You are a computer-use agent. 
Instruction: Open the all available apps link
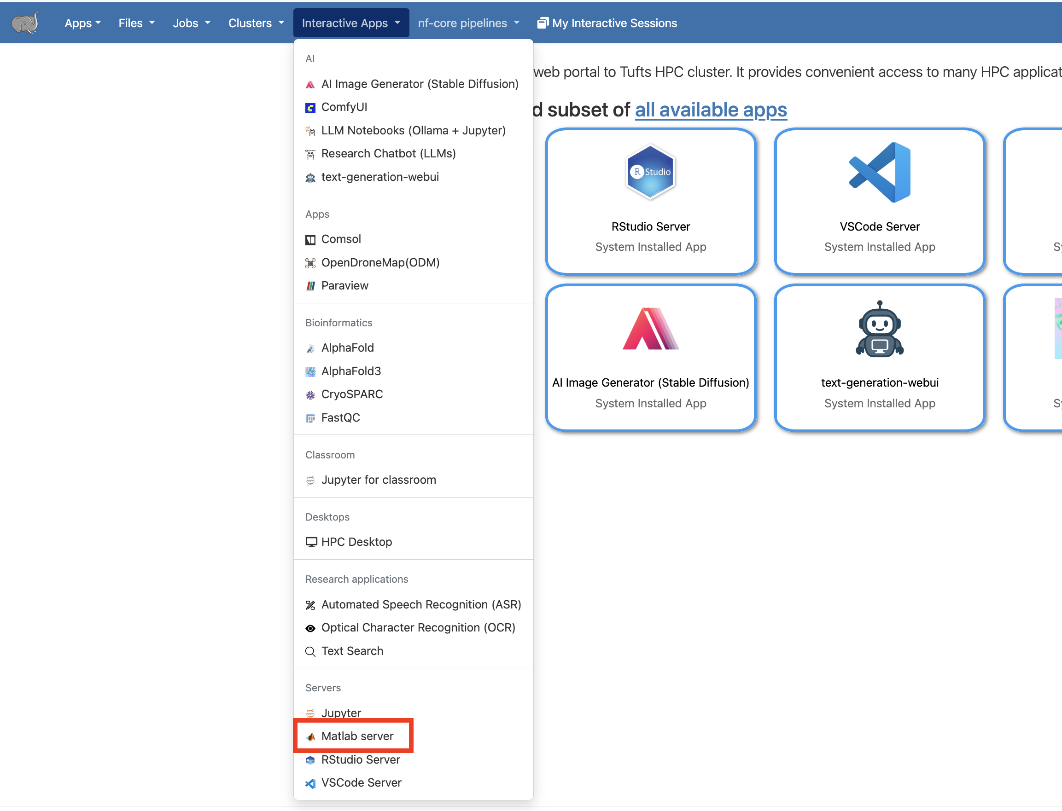(711, 110)
